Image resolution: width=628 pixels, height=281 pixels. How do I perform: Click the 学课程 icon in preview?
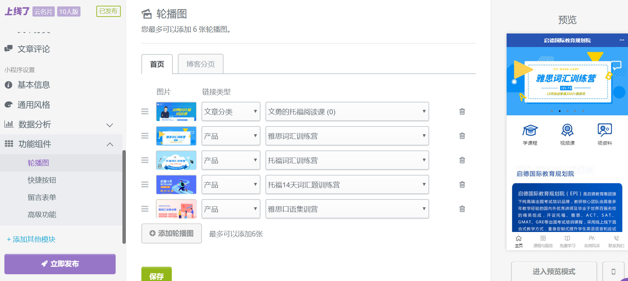click(x=530, y=131)
